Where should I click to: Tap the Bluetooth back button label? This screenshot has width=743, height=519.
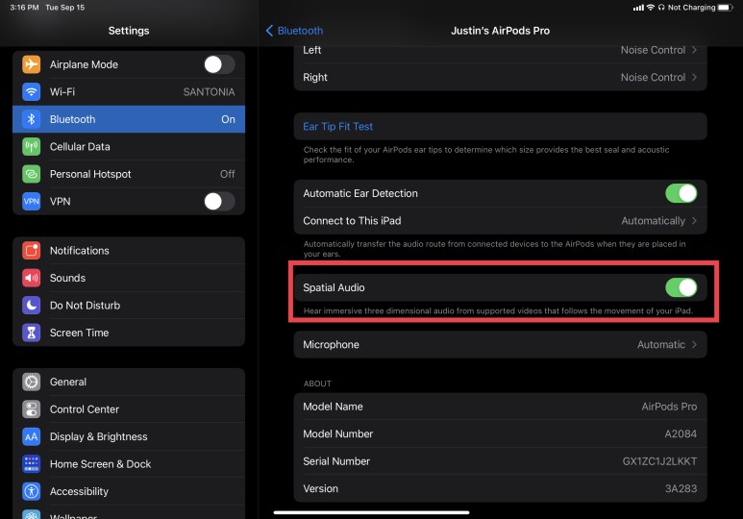pyautogui.click(x=300, y=31)
